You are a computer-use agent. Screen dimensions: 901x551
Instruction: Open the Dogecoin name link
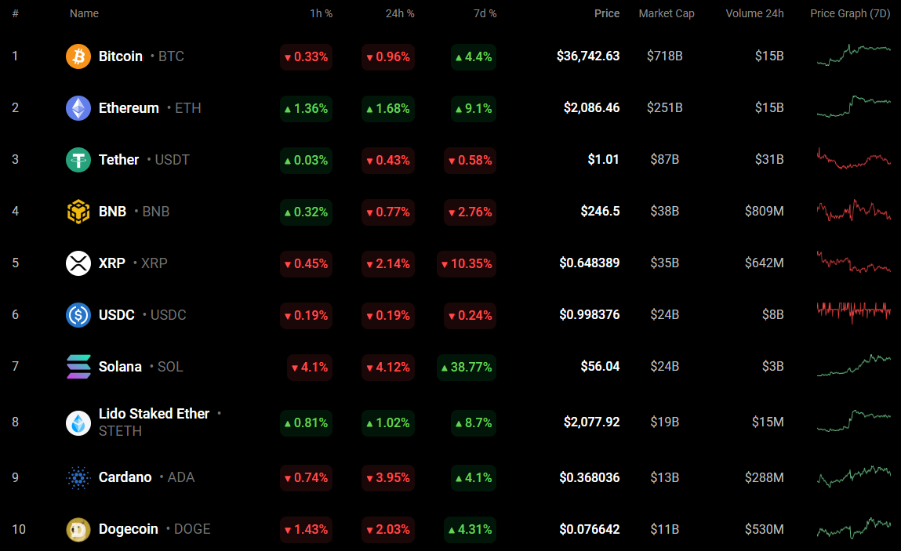click(129, 529)
